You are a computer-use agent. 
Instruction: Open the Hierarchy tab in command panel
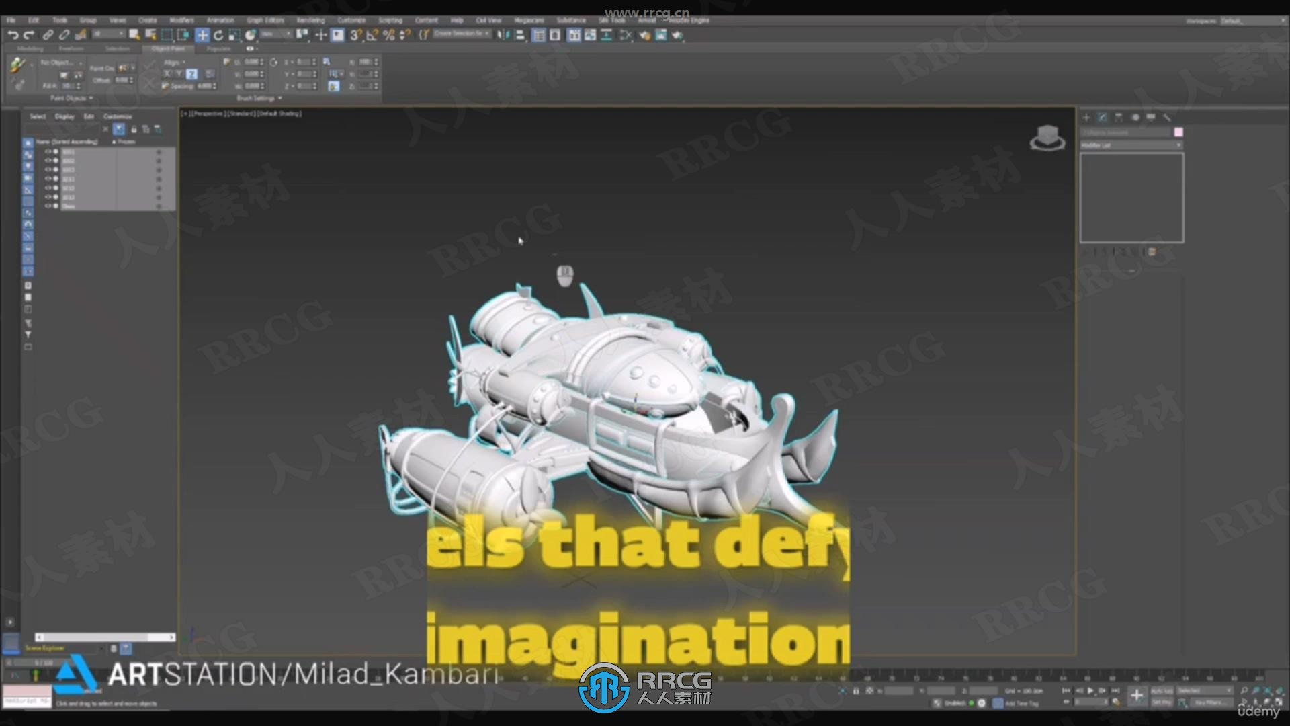point(1119,117)
